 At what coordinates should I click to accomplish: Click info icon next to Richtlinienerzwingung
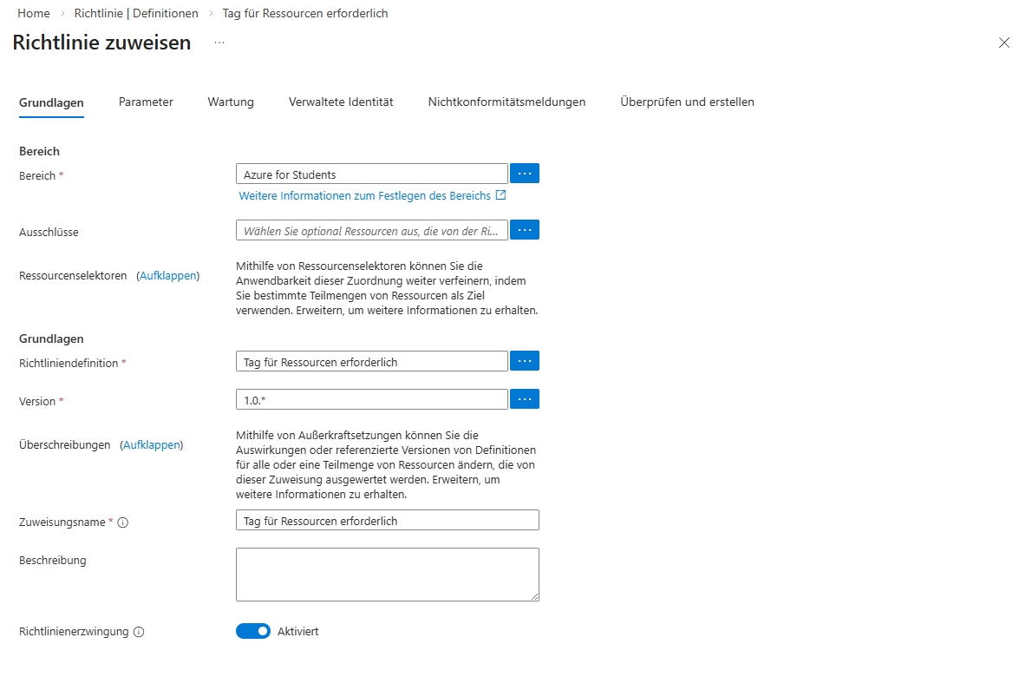click(x=139, y=632)
